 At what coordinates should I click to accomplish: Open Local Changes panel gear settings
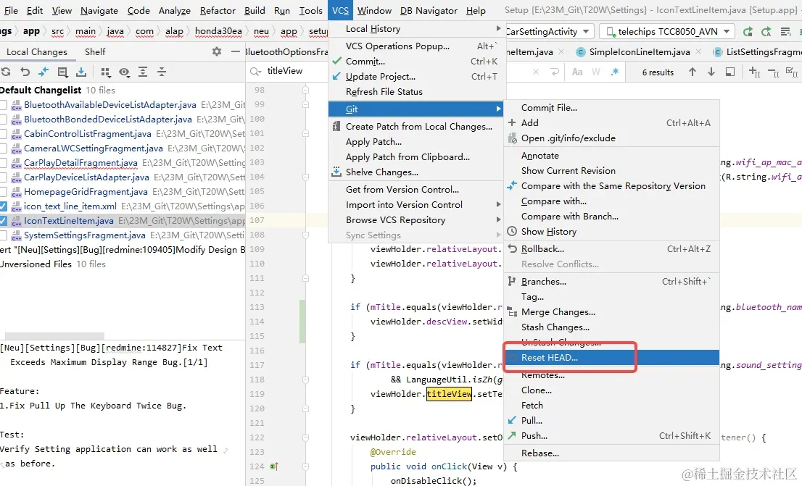pyautogui.click(x=217, y=51)
